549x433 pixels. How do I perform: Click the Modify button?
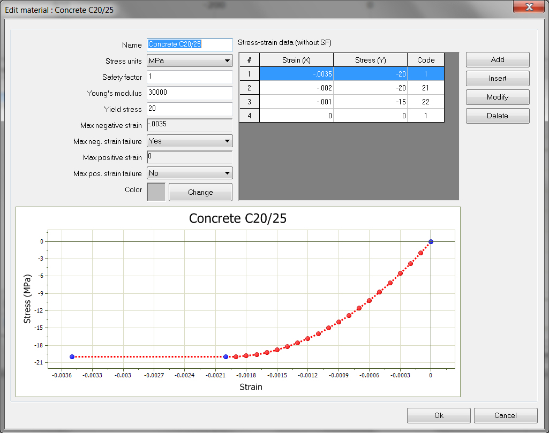click(x=497, y=97)
